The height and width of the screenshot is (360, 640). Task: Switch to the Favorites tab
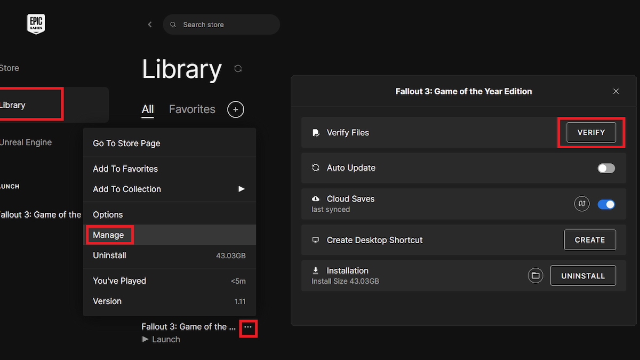pyautogui.click(x=192, y=109)
